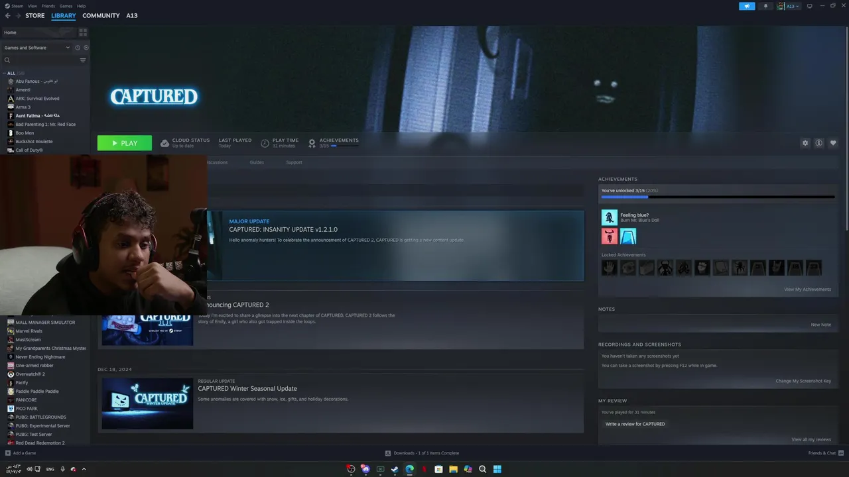Select Bad Parenting 1: Mr. Red Face
The image size is (849, 477).
46,124
